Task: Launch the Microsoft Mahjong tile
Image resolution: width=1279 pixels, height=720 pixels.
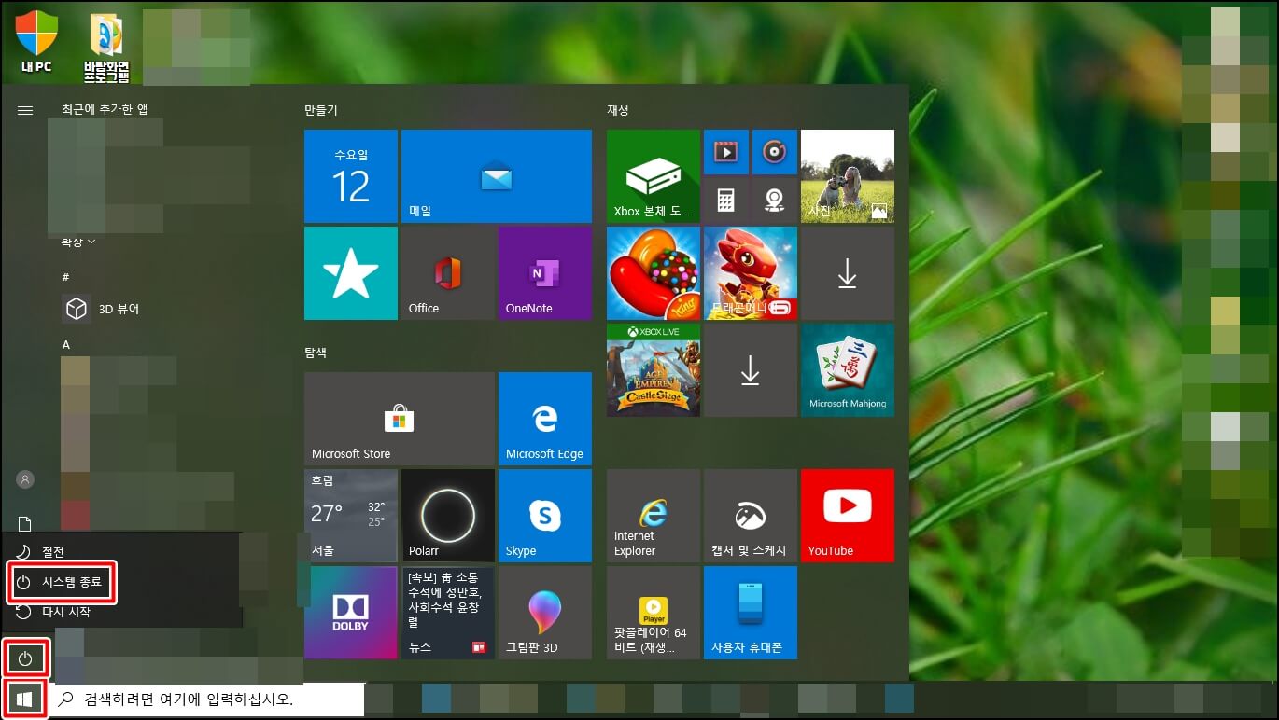Action: (x=848, y=370)
